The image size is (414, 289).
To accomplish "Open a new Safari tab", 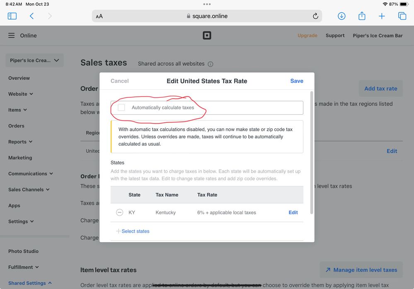I will (x=382, y=16).
